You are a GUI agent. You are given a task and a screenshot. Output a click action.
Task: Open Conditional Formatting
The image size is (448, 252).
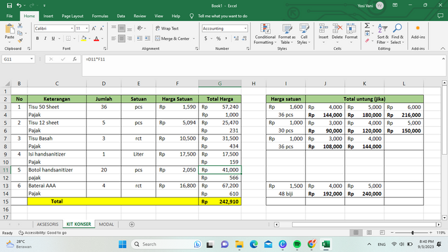pyautogui.click(x=265, y=34)
